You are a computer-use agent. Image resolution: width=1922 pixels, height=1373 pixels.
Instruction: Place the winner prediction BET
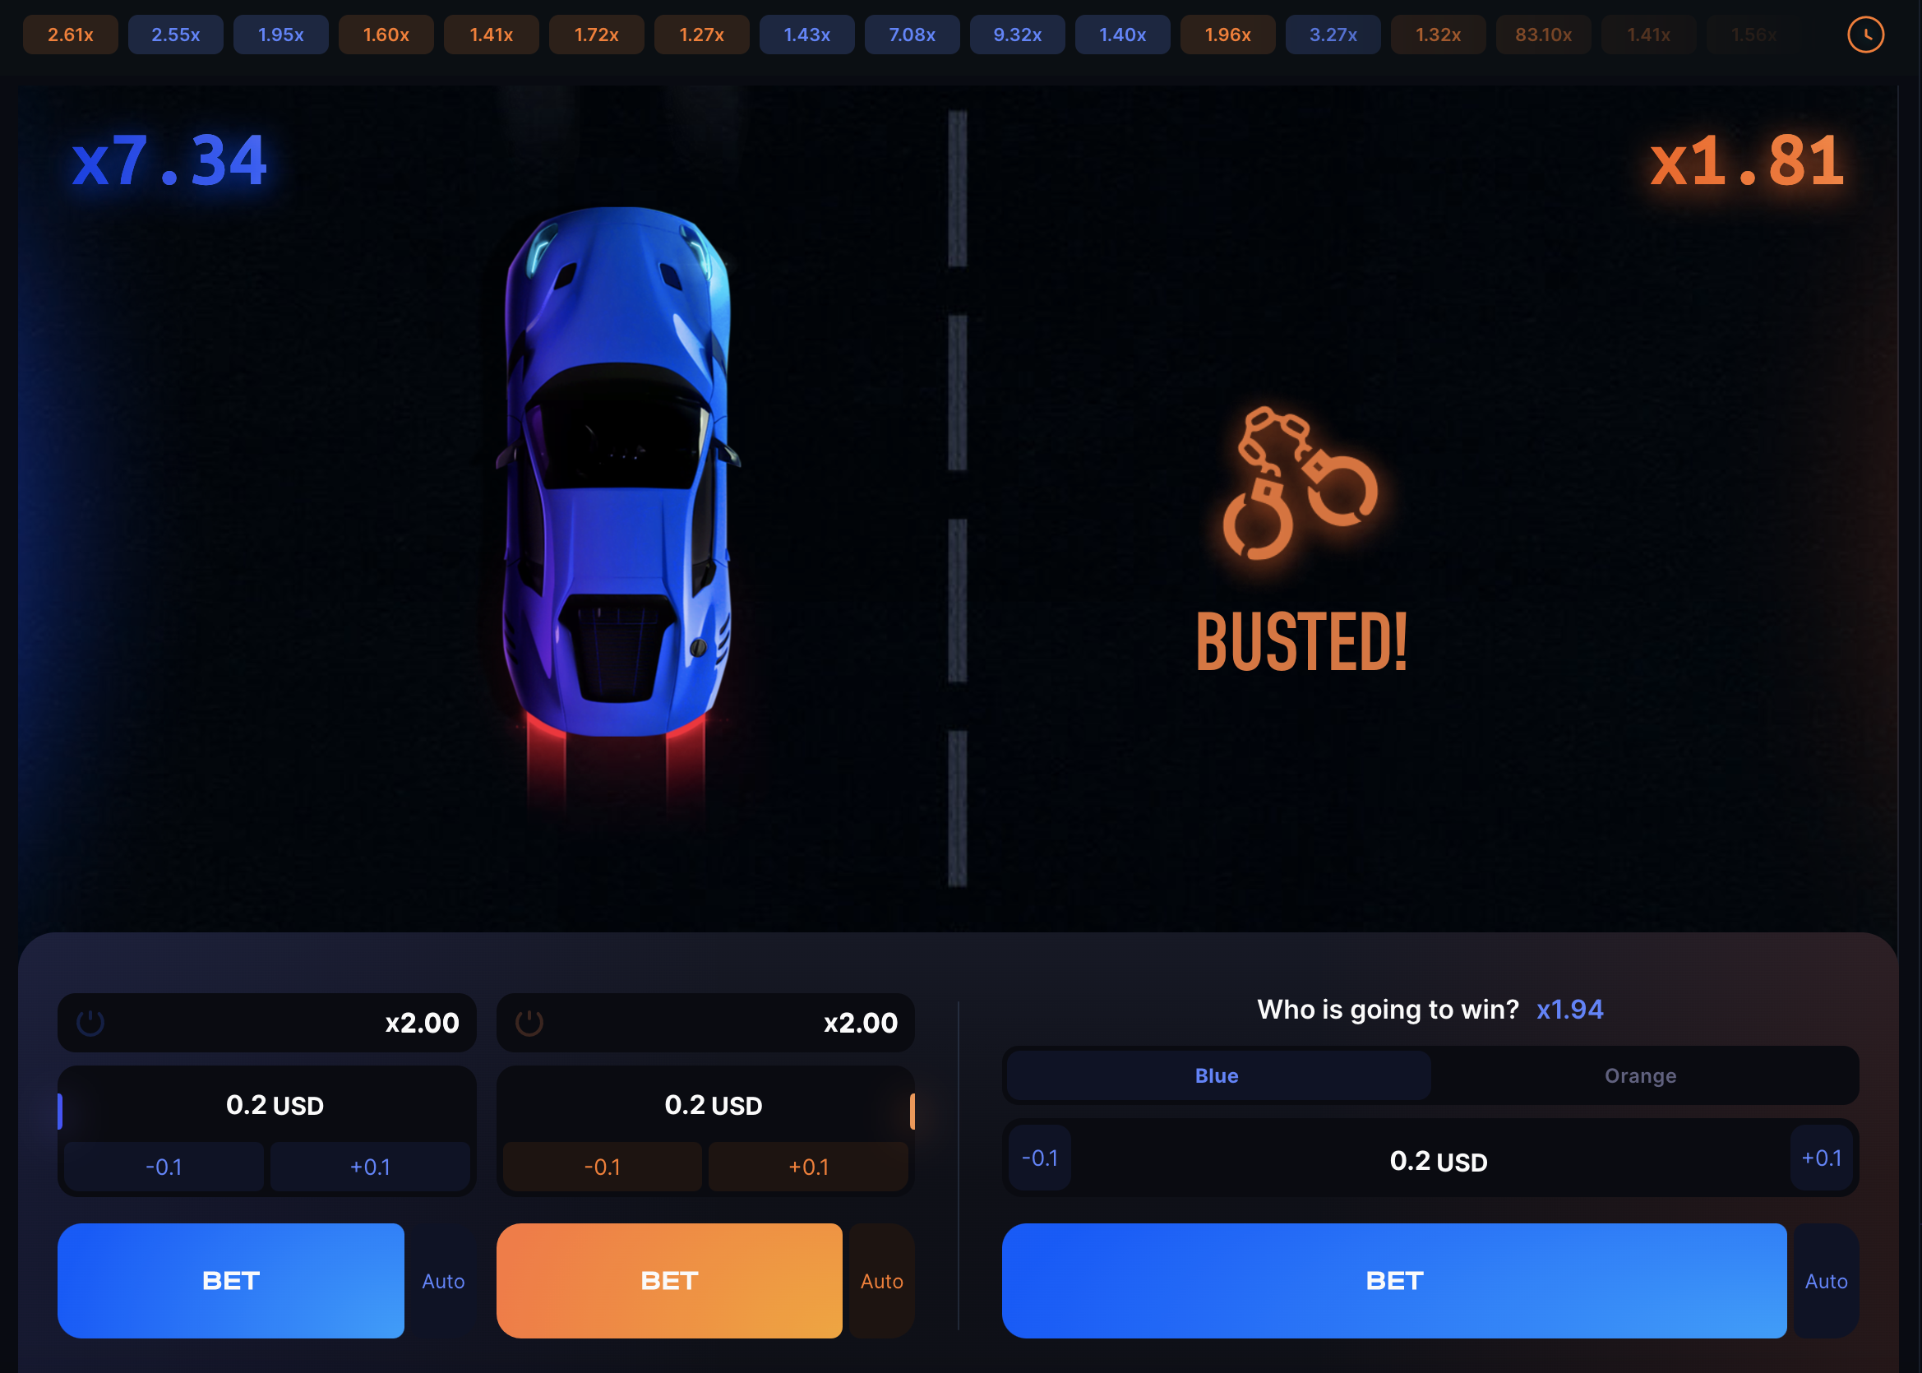coord(1393,1280)
